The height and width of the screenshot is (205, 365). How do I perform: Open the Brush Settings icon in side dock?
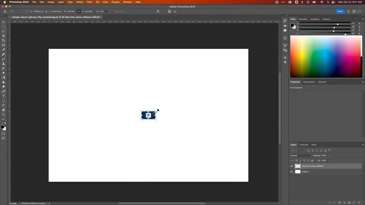285,46
